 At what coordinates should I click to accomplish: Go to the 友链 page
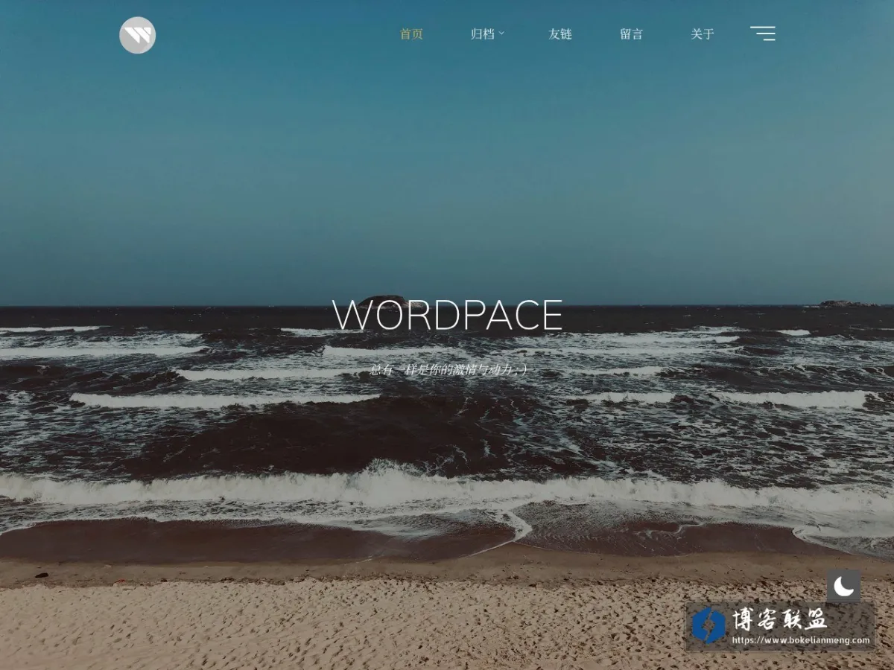pyautogui.click(x=560, y=33)
